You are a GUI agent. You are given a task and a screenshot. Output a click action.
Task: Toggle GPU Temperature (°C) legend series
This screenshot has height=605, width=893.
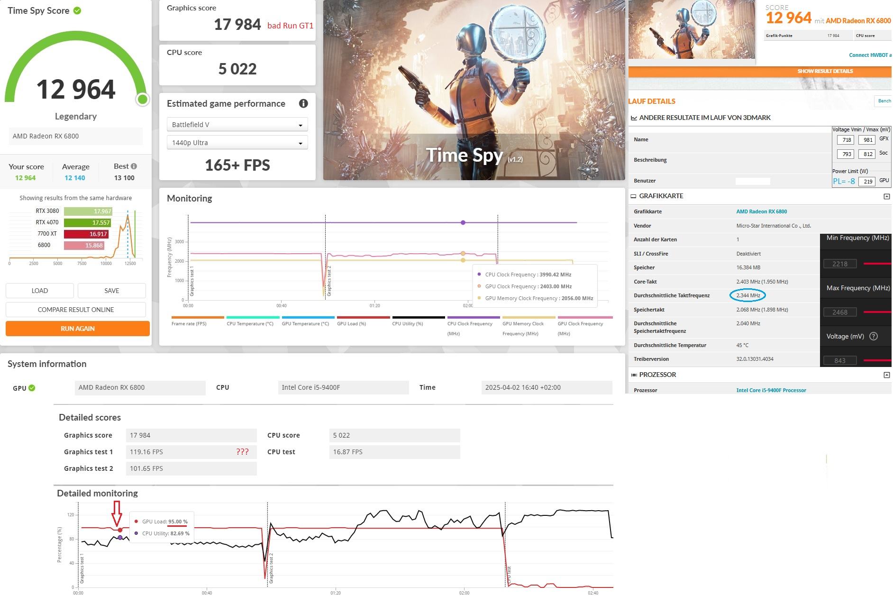pyautogui.click(x=308, y=321)
